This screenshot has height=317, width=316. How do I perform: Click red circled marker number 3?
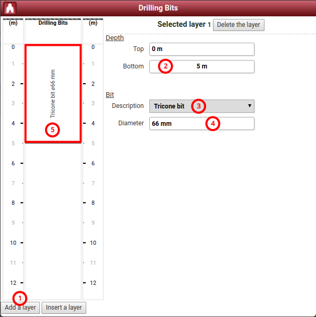pos(198,106)
